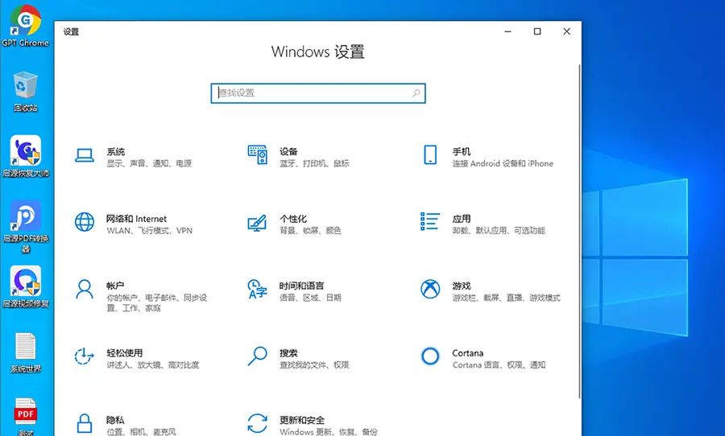Open the 设备 settings title link

click(x=288, y=151)
